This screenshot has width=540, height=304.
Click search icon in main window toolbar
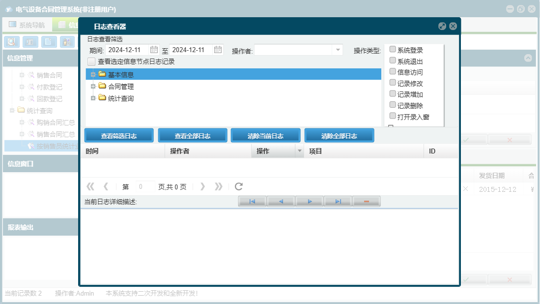[x=12, y=42]
